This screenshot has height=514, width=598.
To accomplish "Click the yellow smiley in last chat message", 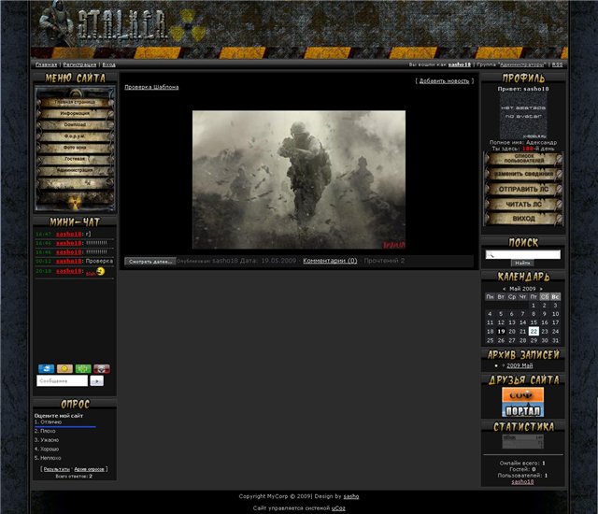I will 100,271.
